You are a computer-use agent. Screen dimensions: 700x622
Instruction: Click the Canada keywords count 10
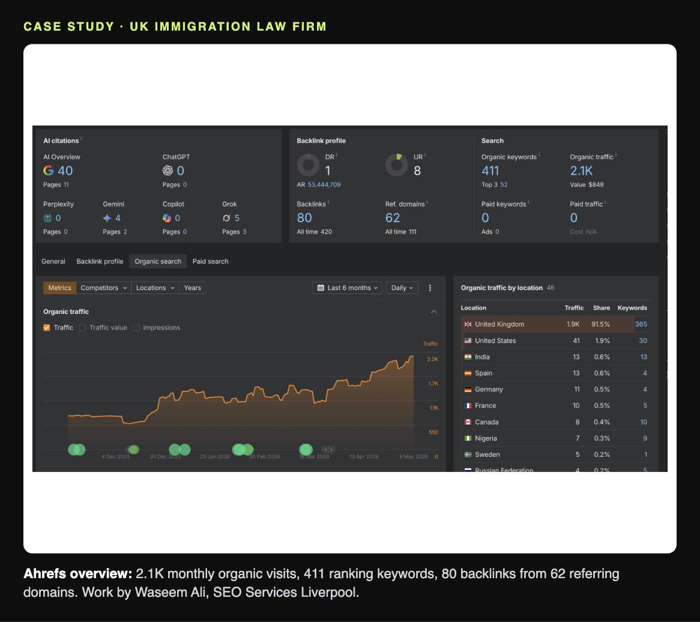point(644,422)
